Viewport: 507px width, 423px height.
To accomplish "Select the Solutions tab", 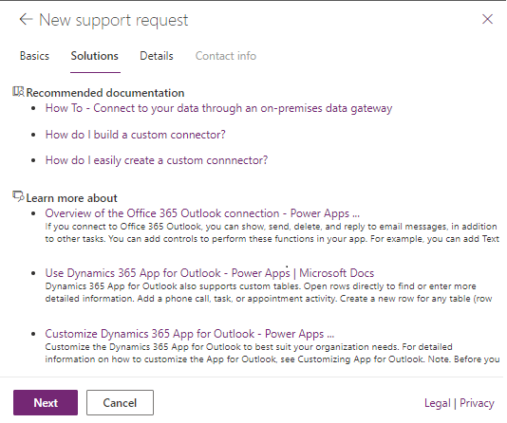I will 95,56.
